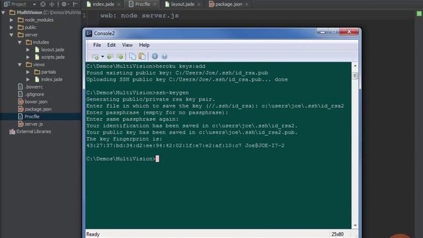The image size is (423, 238).
Task: Click the Previous Tab icon in Console2 toolbar
Action: [x=110, y=56]
